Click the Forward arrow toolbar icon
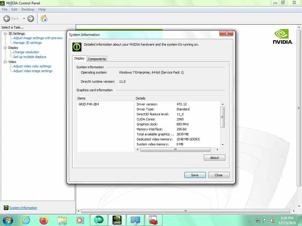Viewport: 302px width, 226px height. pyautogui.click(x=31, y=19)
